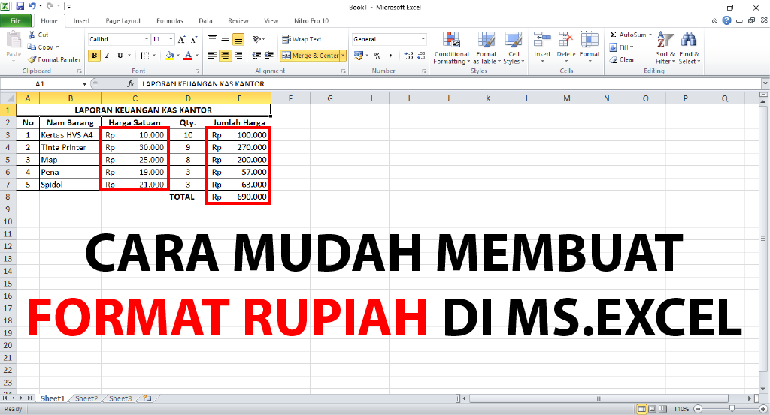The height and width of the screenshot is (415, 770).
Task: Select Normal view in status bar
Action: click(x=641, y=409)
